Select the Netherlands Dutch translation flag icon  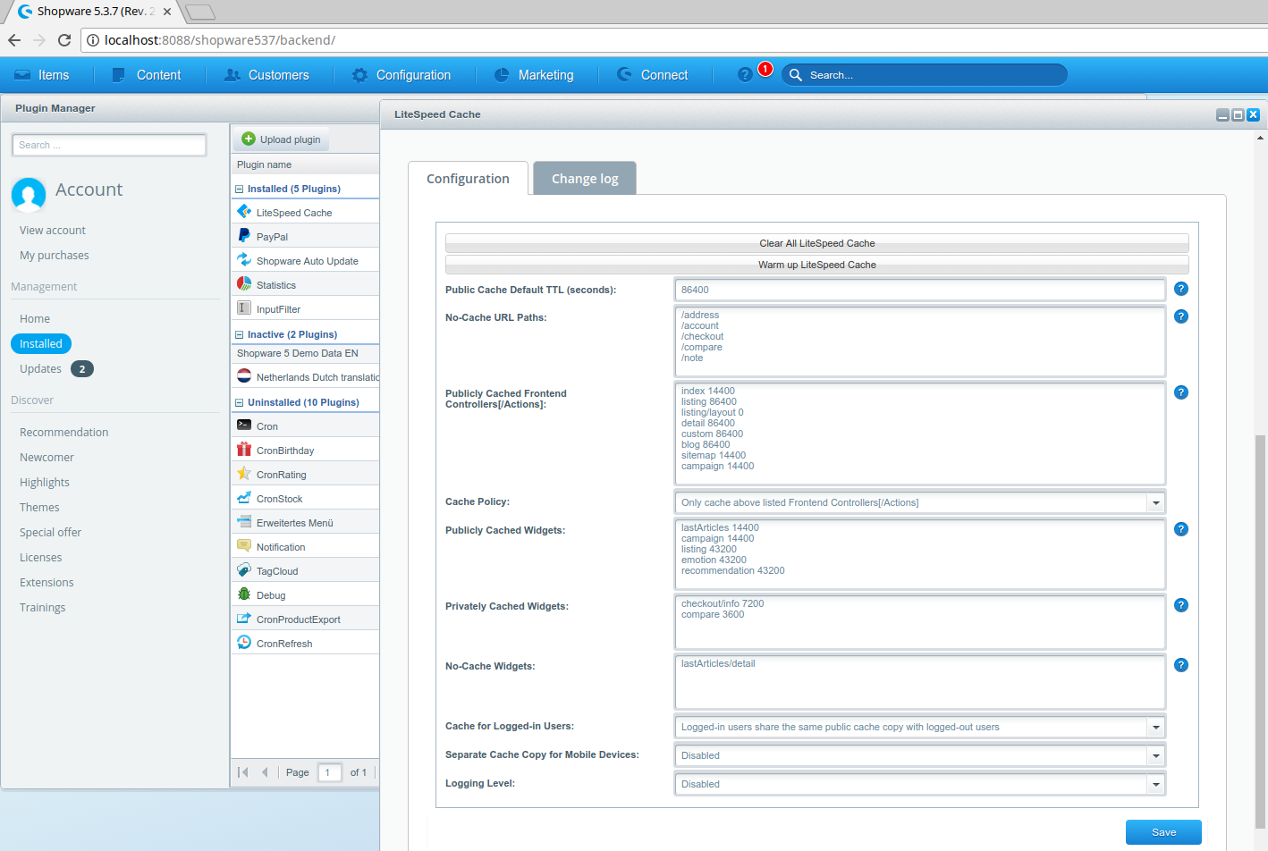click(x=244, y=376)
